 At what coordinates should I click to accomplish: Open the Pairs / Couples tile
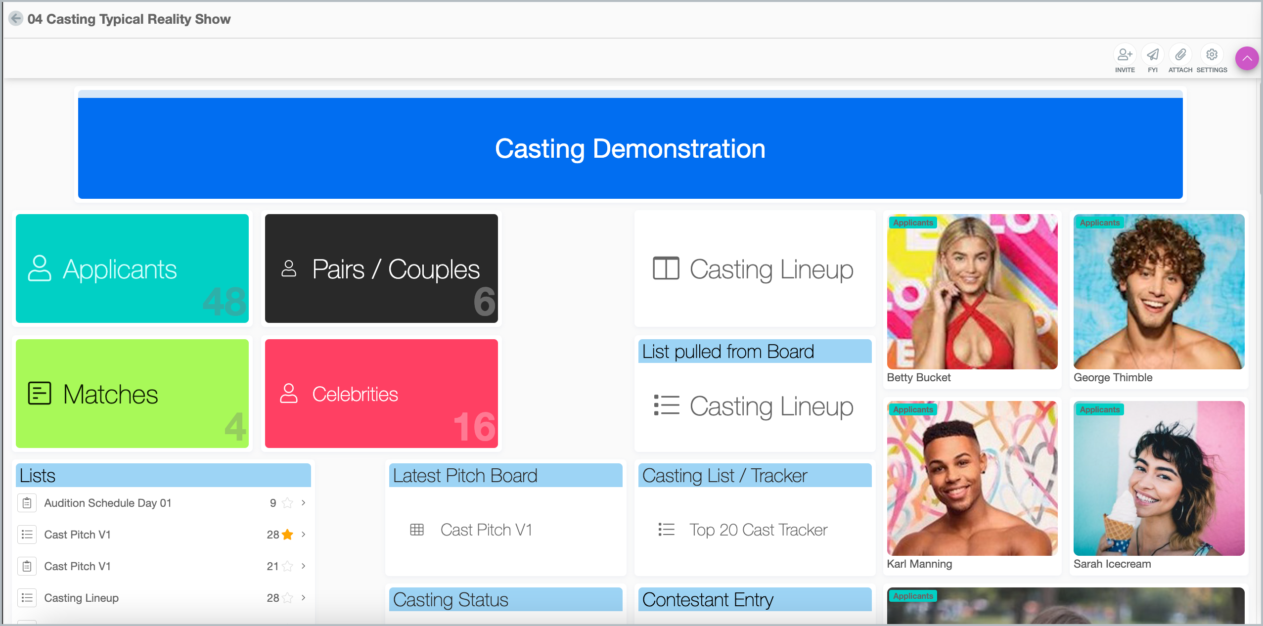tap(381, 268)
